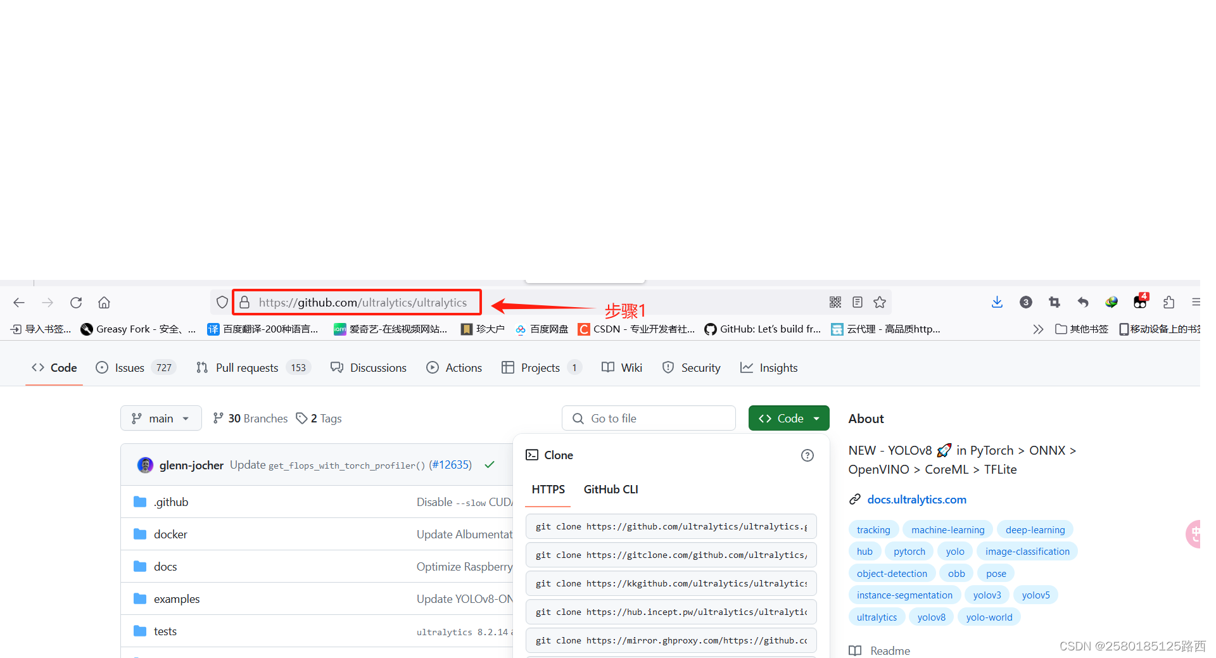Click the tracking protection shield icon
The height and width of the screenshot is (658, 1216).
click(x=222, y=303)
